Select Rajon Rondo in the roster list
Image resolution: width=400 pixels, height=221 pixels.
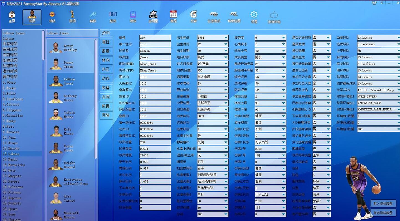[x=70, y=148]
